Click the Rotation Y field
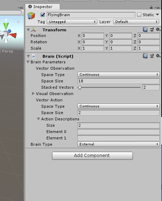Viewport: 162px width, 201px height. [121, 42]
